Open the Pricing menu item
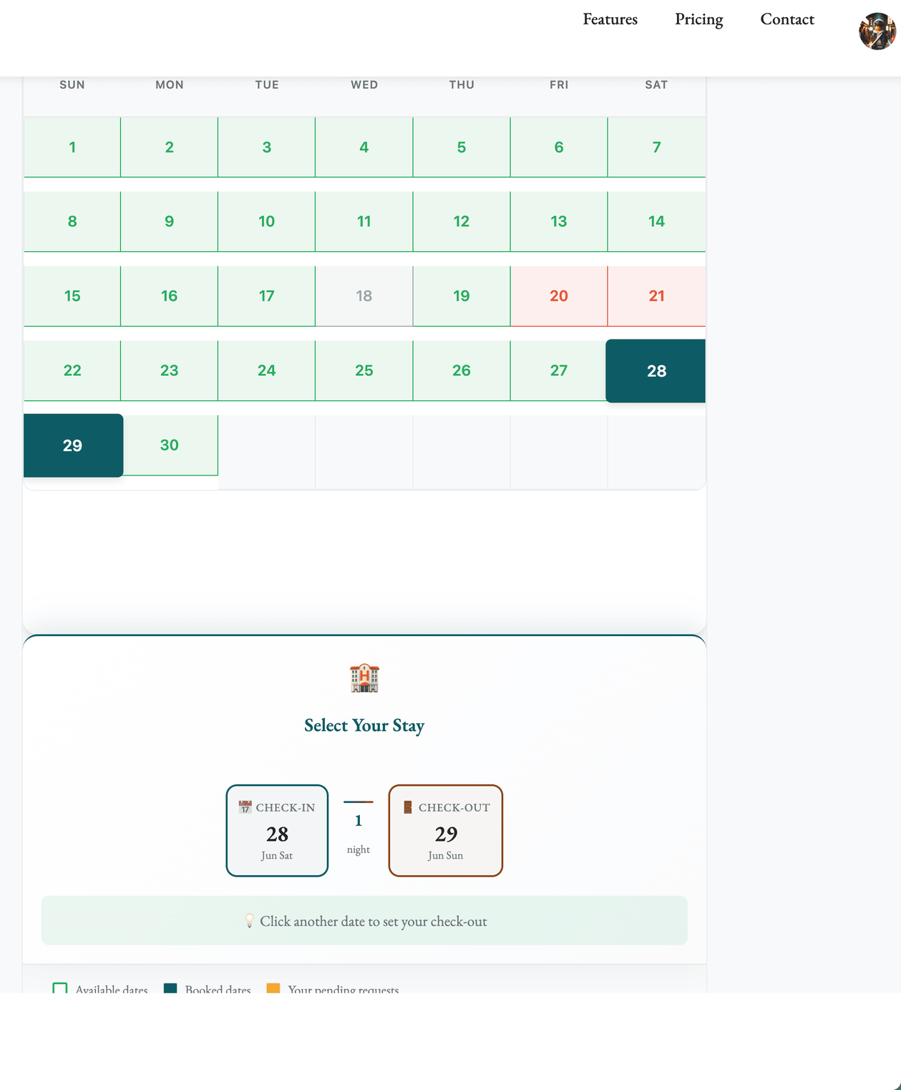This screenshot has width=901, height=1090. [x=698, y=19]
